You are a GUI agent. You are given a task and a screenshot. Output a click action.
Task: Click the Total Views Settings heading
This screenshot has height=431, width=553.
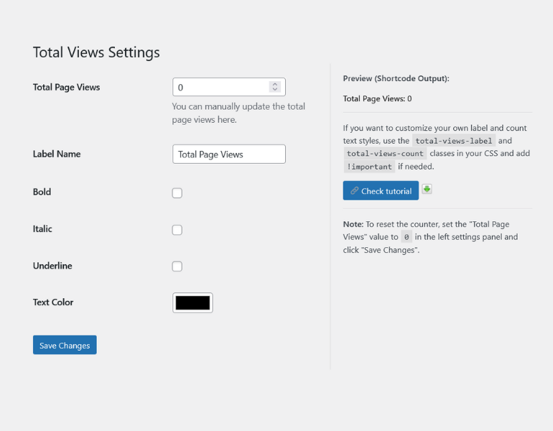pyautogui.click(x=96, y=52)
